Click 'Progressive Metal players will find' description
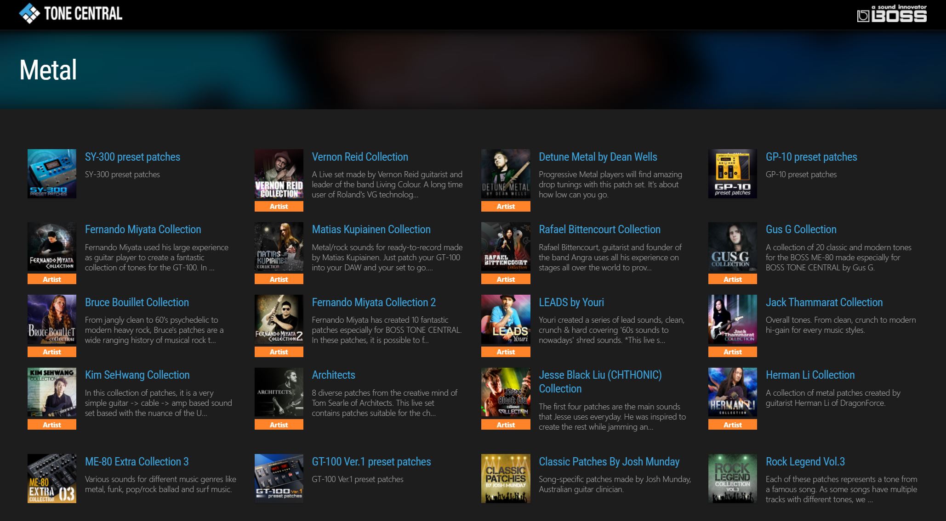 pos(610,185)
